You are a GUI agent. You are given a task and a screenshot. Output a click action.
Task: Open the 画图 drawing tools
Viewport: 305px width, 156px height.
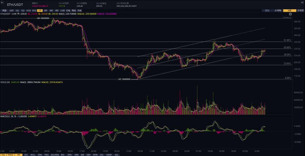4,11
